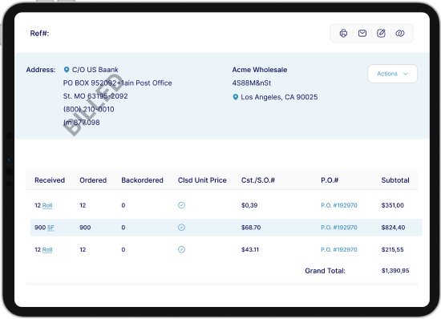Click the Roll link in the third row
Screen dimensions: 441x319
coord(47,250)
